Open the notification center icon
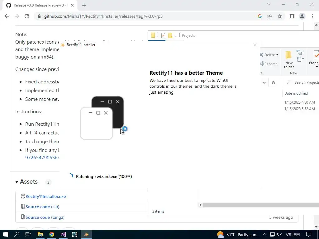This screenshot has width=319, height=239. [x=309, y=235]
